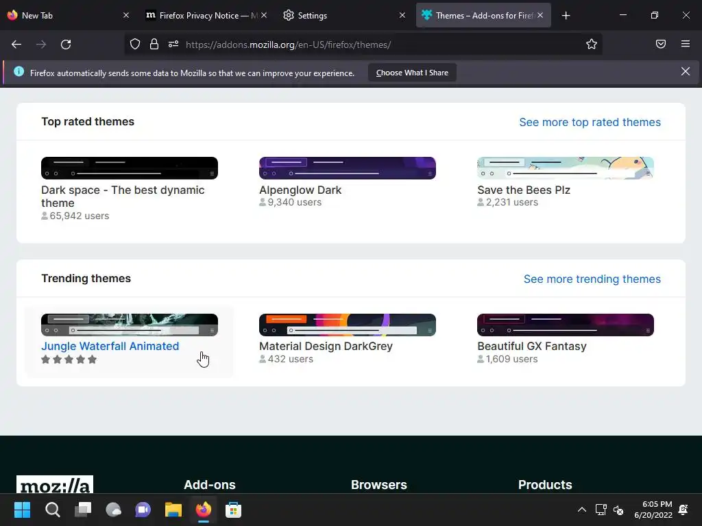
Task: Click the Add-ons footer heading
Action: [210, 485]
